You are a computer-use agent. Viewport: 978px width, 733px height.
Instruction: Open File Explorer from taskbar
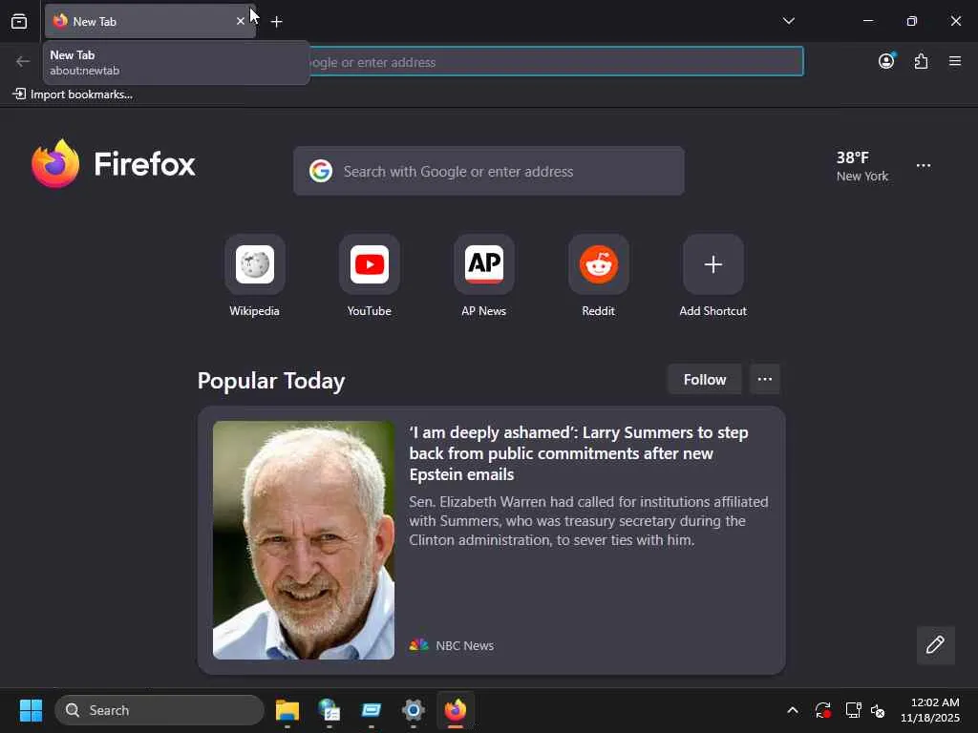click(x=287, y=710)
